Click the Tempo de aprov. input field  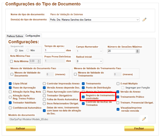point(55,50)
